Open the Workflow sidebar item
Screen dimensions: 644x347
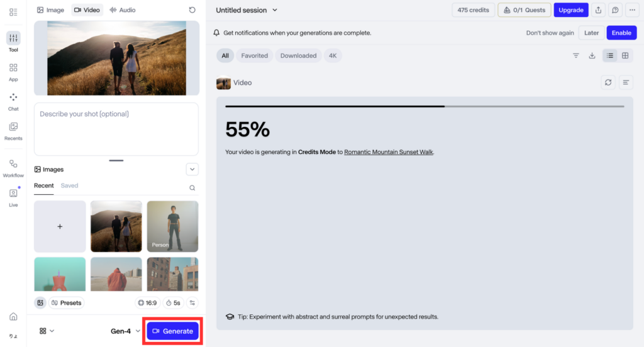[13, 168]
